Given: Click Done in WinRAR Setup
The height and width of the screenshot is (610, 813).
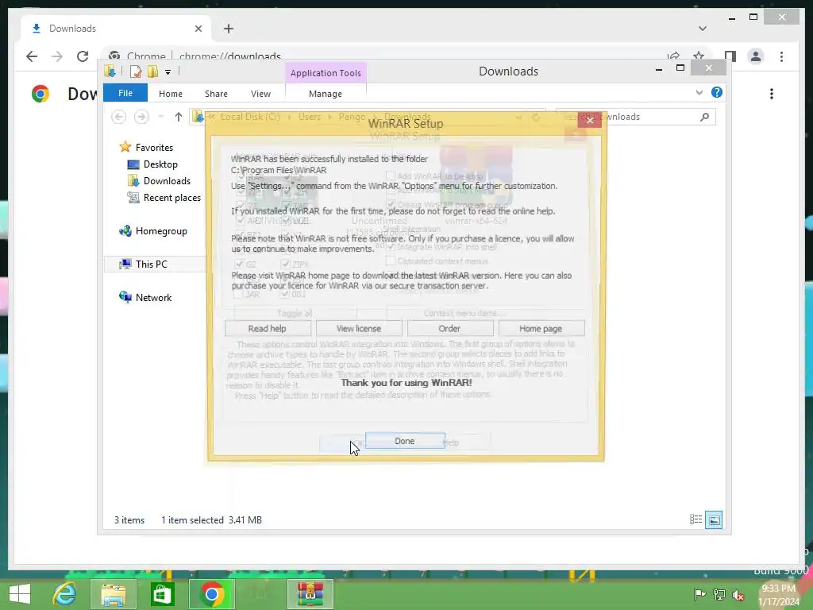Looking at the screenshot, I should [x=404, y=441].
